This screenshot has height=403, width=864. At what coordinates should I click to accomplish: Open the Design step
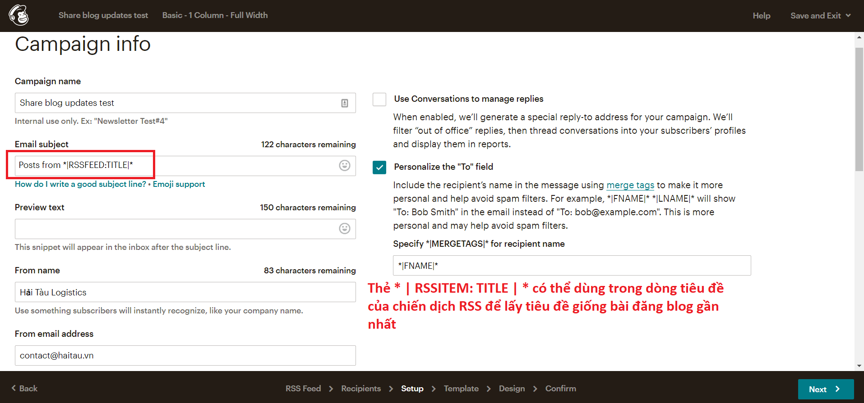pos(512,389)
